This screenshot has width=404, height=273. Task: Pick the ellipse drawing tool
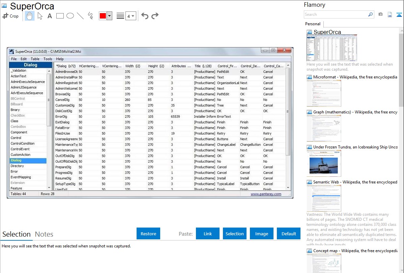70,16
